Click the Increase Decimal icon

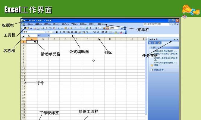pyautogui.click(x=95, y=32)
